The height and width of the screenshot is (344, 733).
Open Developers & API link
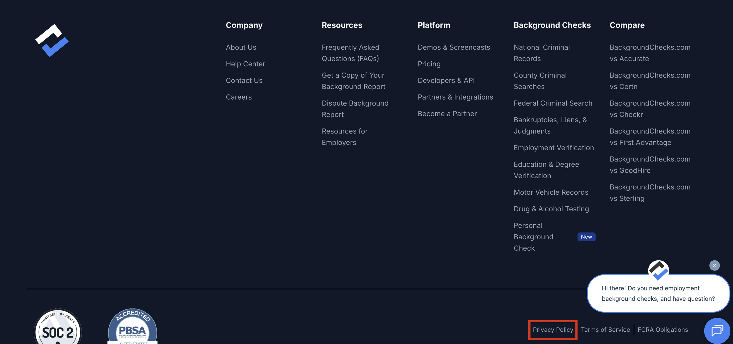point(446,81)
